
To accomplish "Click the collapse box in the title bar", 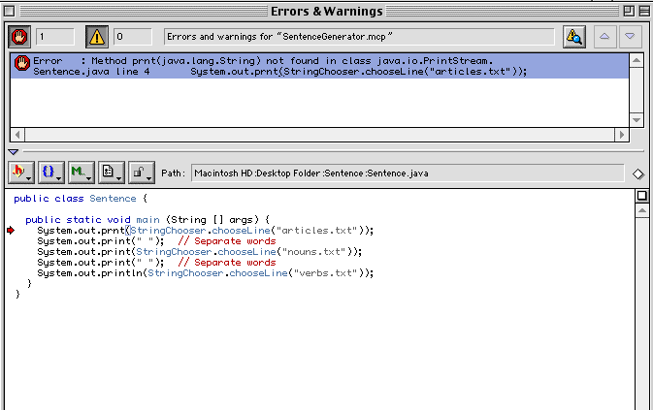I will 644,12.
